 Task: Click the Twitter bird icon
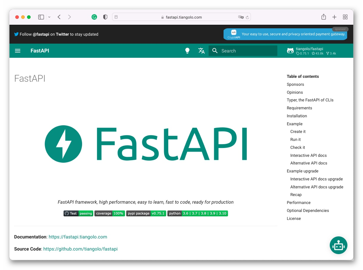coord(16,34)
